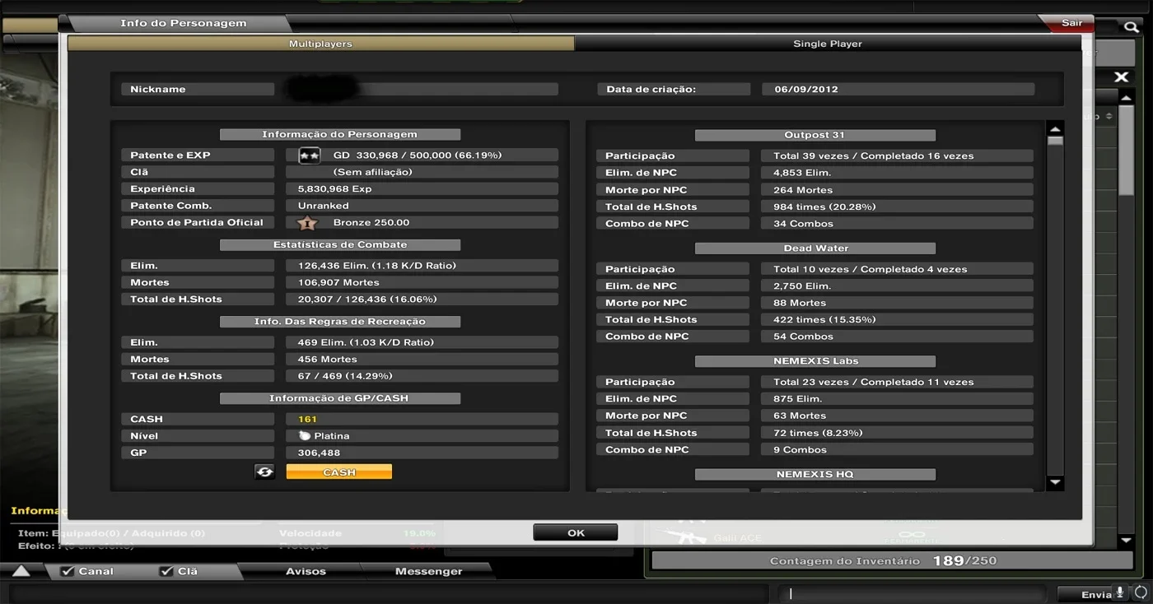Toggle the Canal checkbox

pyautogui.click(x=68, y=571)
